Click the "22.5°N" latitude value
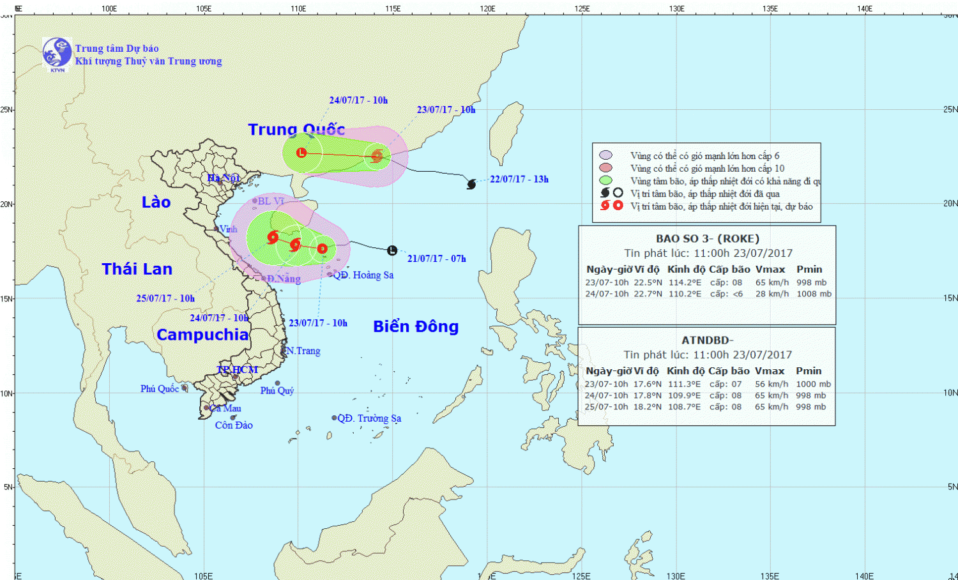The width and height of the screenshot is (958, 580). click(x=648, y=282)
